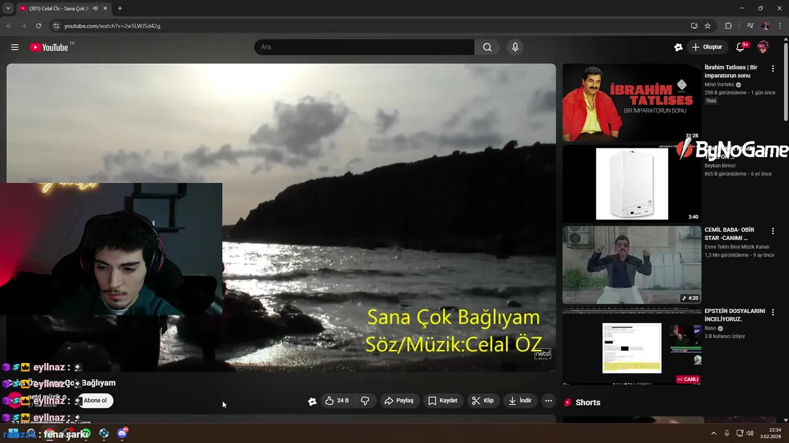Click the magnifier search button
This screenshot has height=443, width=789.
point(488,47)
